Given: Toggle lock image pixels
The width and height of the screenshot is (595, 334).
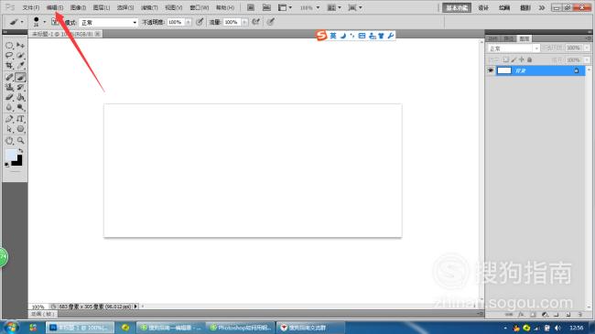Looking at the screenshot, I should pos(514,59).
